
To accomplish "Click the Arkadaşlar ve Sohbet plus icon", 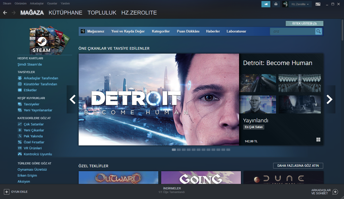I will pyautogui.click(x=335, y=192).
